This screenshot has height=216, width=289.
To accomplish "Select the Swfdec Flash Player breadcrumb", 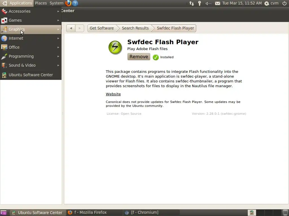I will coord(175,28).
